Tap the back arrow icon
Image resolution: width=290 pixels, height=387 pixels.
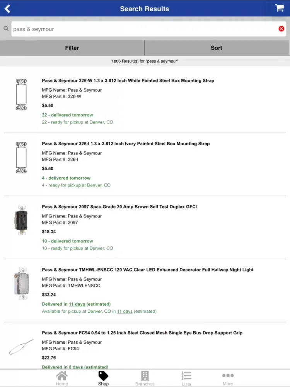click(x=7, y=9)
